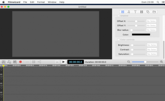This screenshot has width=165, height=101.
Task: Click the Offset X value field
Action: click(x=151, y=21)
